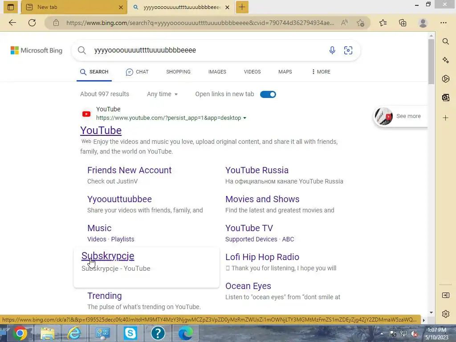This screenshot has height=342, width=456.
Task: Open File Explorer from the taskbar
Action: click(x=47, y=333)
